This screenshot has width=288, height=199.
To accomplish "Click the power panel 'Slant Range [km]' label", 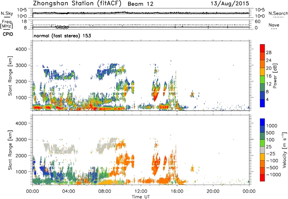I will click(x=10, y=76).
